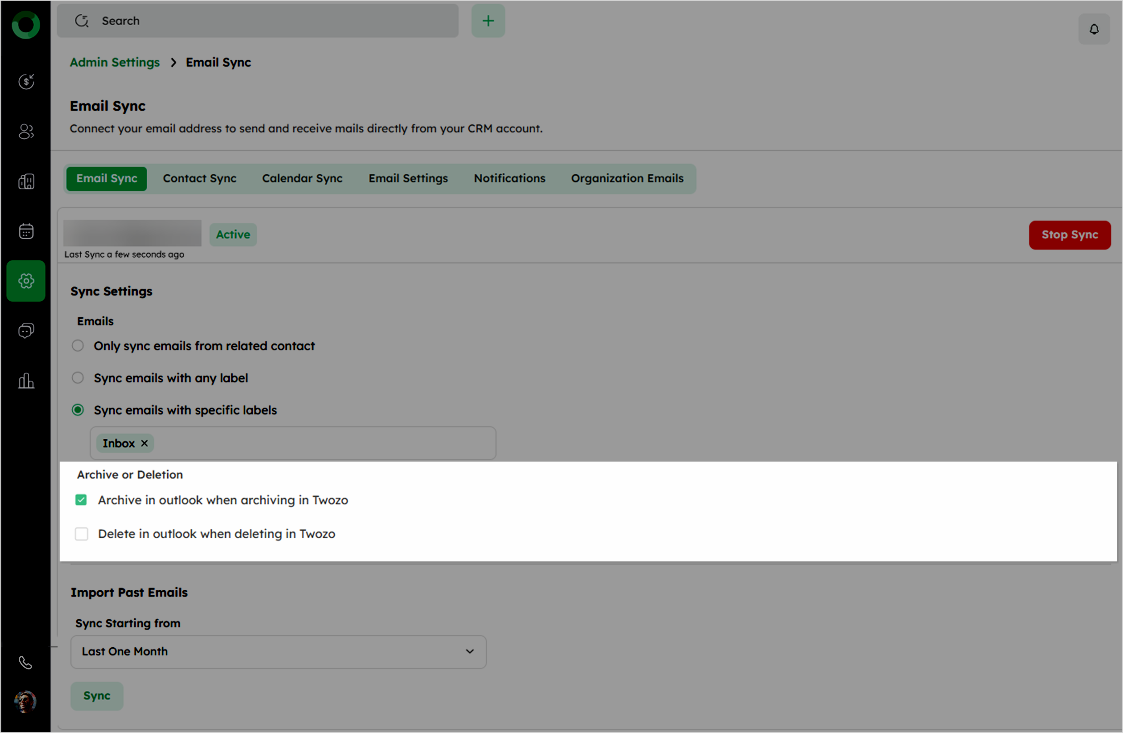Remove the Inbox label chip
1123x733 pixels.
144,443
